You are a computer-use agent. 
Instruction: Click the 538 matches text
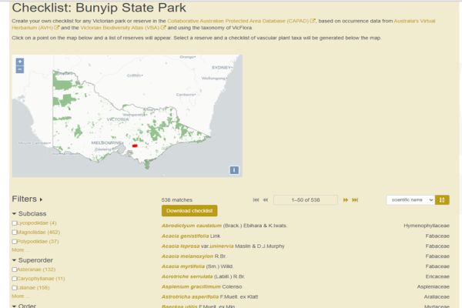[x=177, y=200]
